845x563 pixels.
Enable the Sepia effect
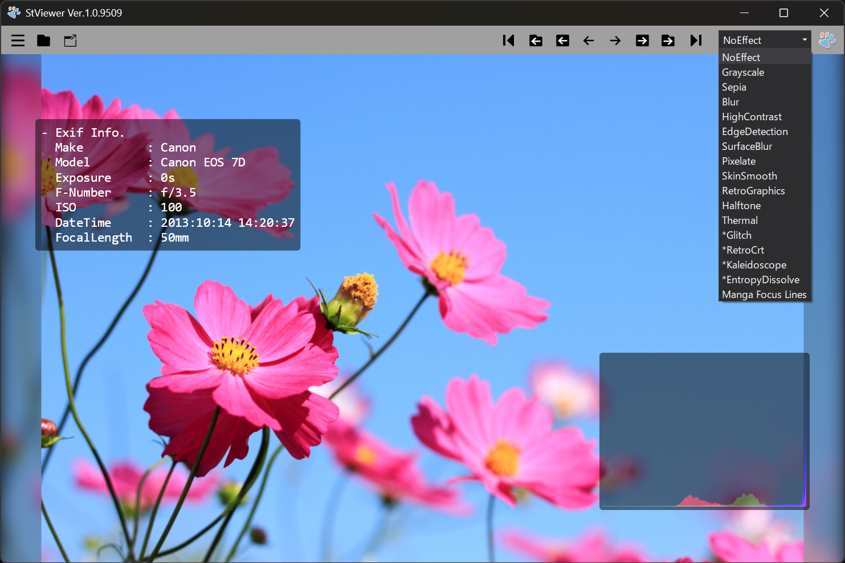[734, 87]
